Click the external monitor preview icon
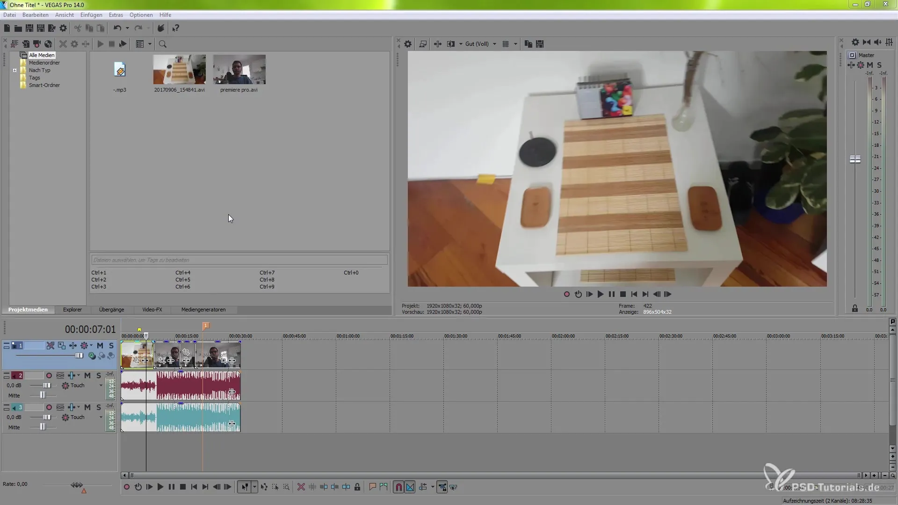Image resolution: width=898 pixels, height=505 pixels. (423, 44)
